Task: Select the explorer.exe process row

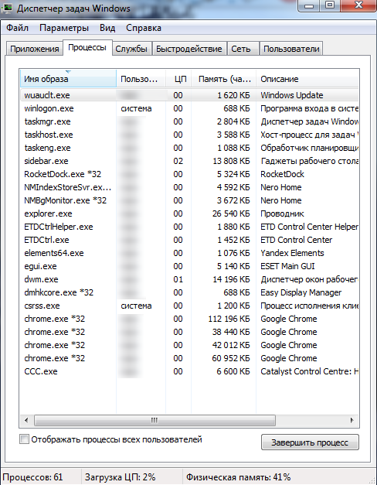Action: tap(189, 213)
